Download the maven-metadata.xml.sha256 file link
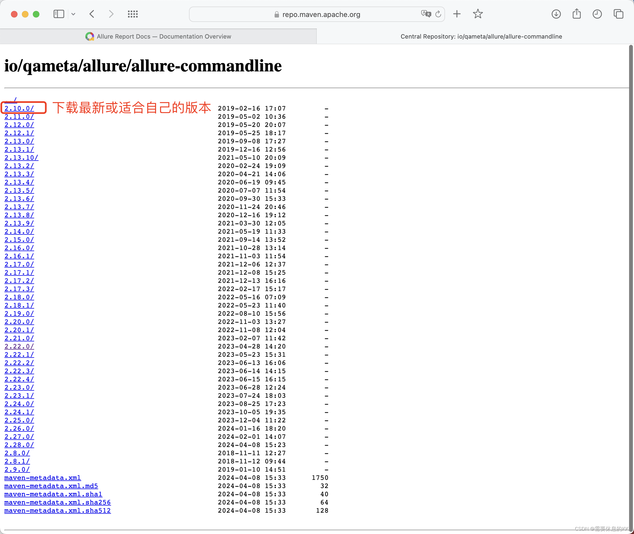 coord(57,502)
